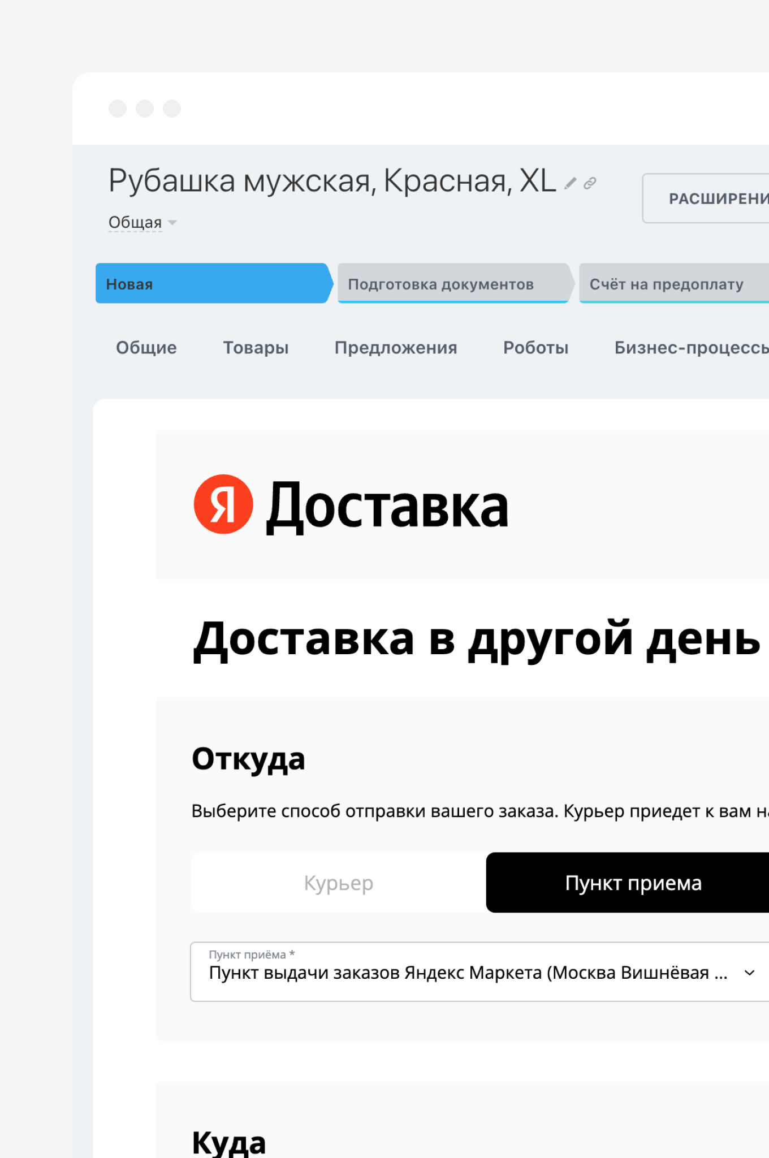This screenshot has width=769, height=1158.
Task: Click the copy link icon beside deal title
Action: pos(590,183)
